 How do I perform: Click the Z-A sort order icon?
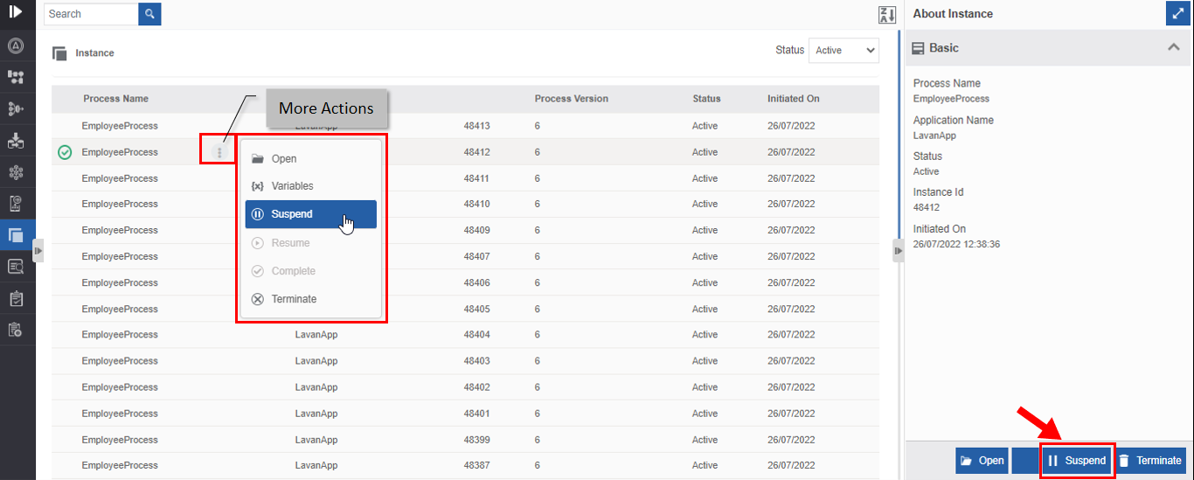887,15
